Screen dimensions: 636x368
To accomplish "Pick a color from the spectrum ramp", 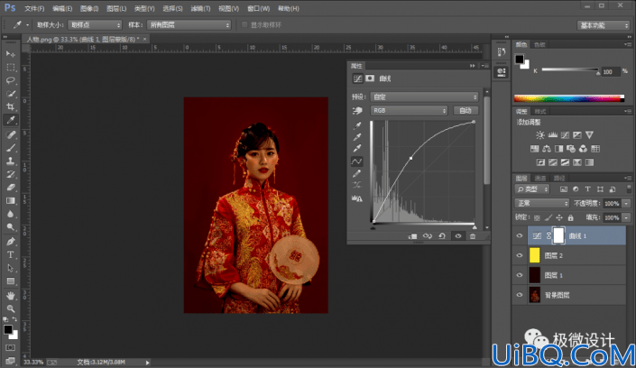I will pos(569,98).
